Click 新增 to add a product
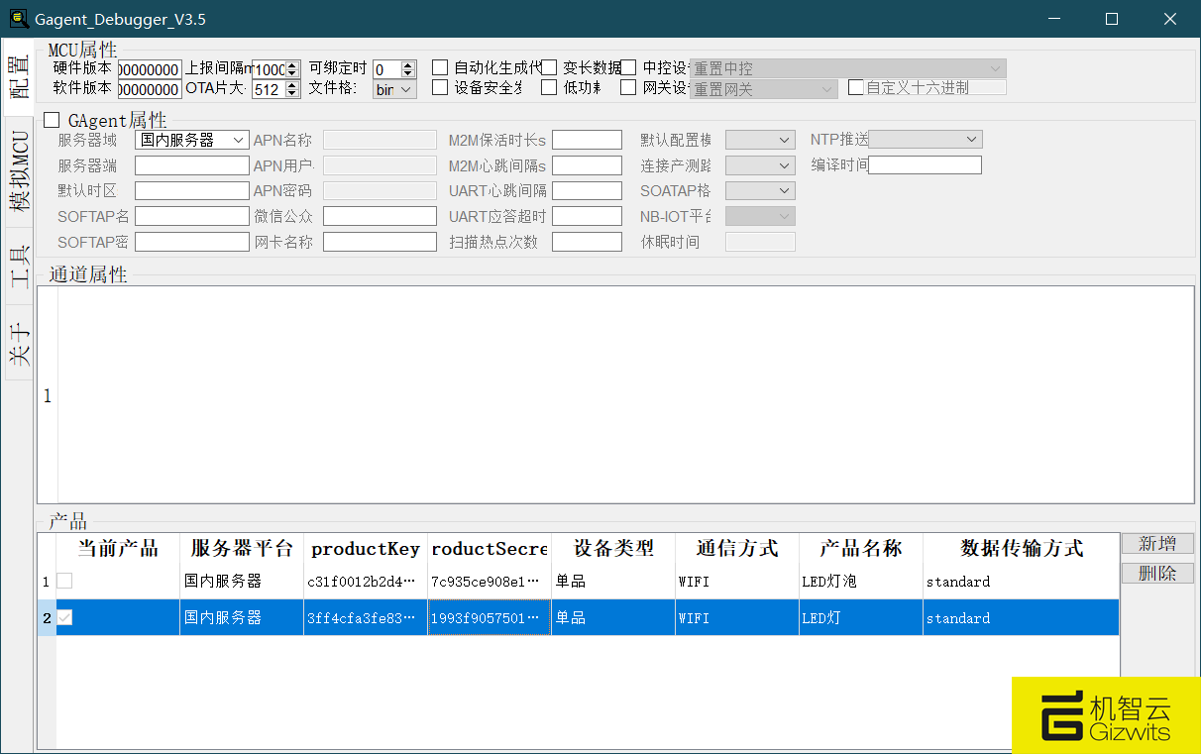 [x=1157, y=543]
